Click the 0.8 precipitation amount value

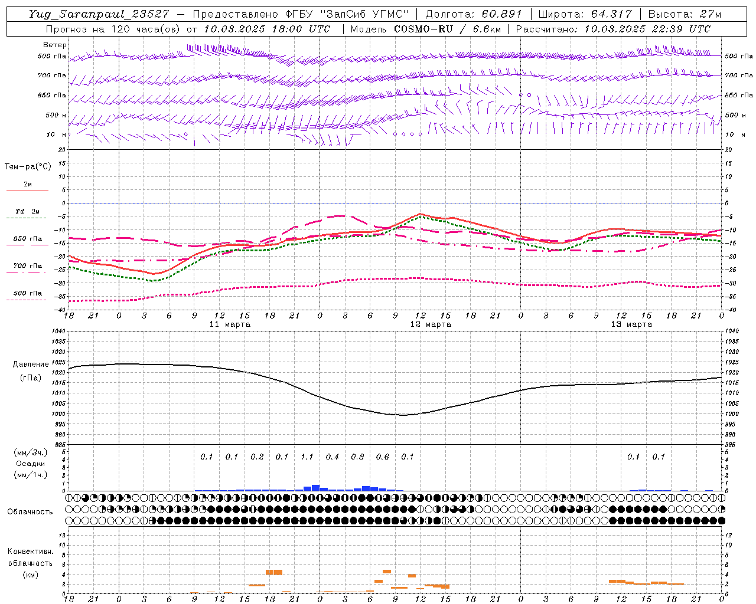click(x=357, y=457)
